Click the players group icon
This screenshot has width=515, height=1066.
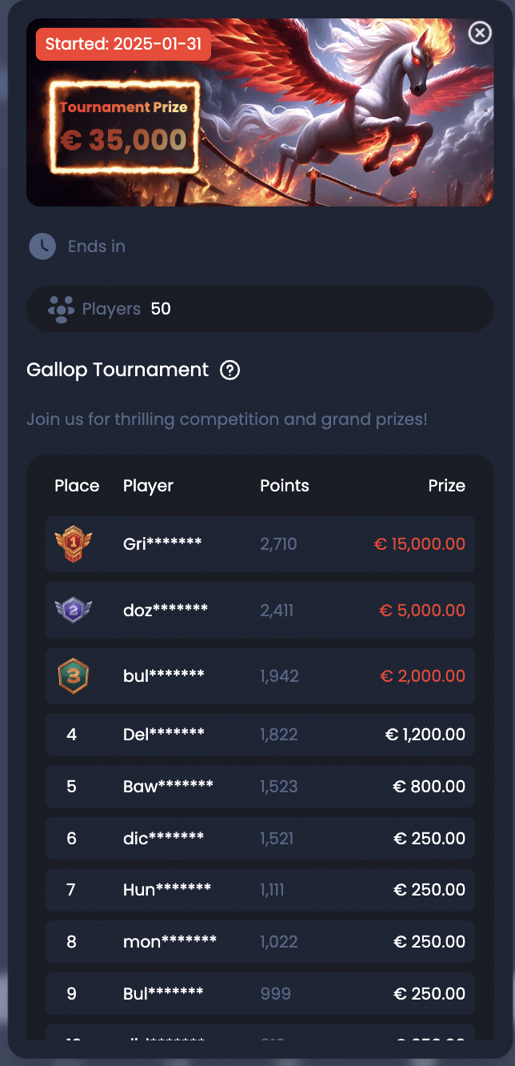pyautogui.click(x=61, y=309)
